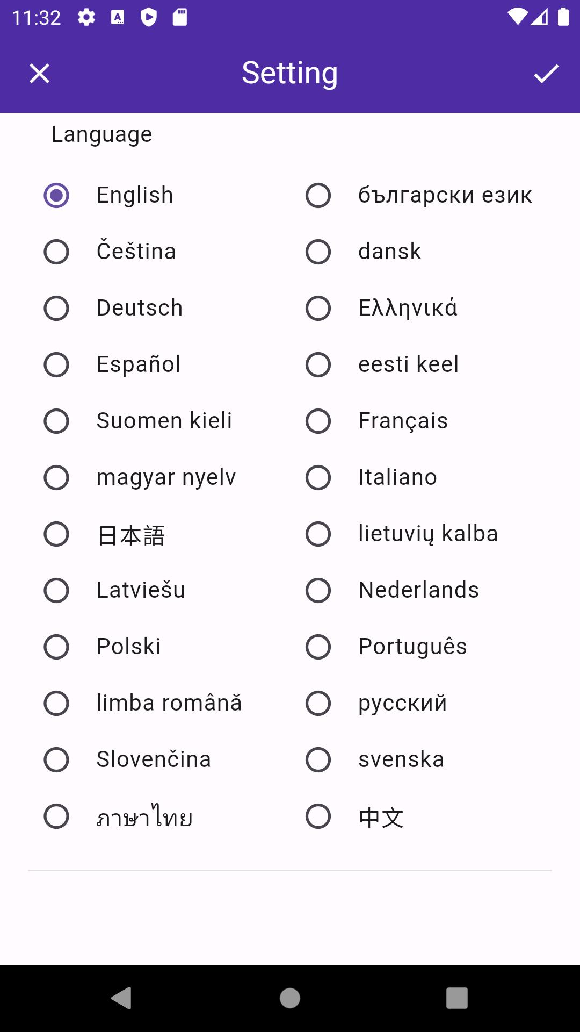Open recent apps square button
Image resolution: width=580 pixels, height=1032 pixels.
[457, 998]
